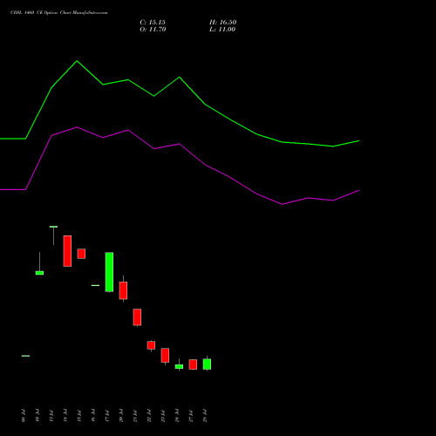This screenshot has width=436, height=436.
Task: Click the CDSL 1460 CE Options chart title
Action: click(59, 13)
